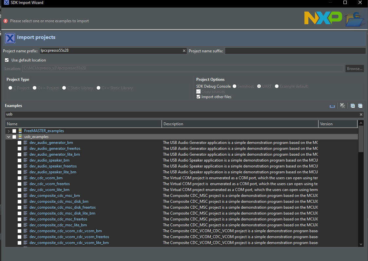Click the dev_composite_cdc_msc_bm project icon
Image resolution: width=368 pixels, height=261 pixels.
pyautogui.click(x=25, y=195)
